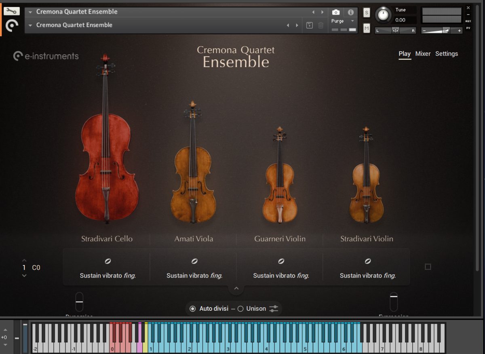This screenshot has width=485, height=354.
Task: Click the Guarneri Violin label
Action: pos(280,239)
